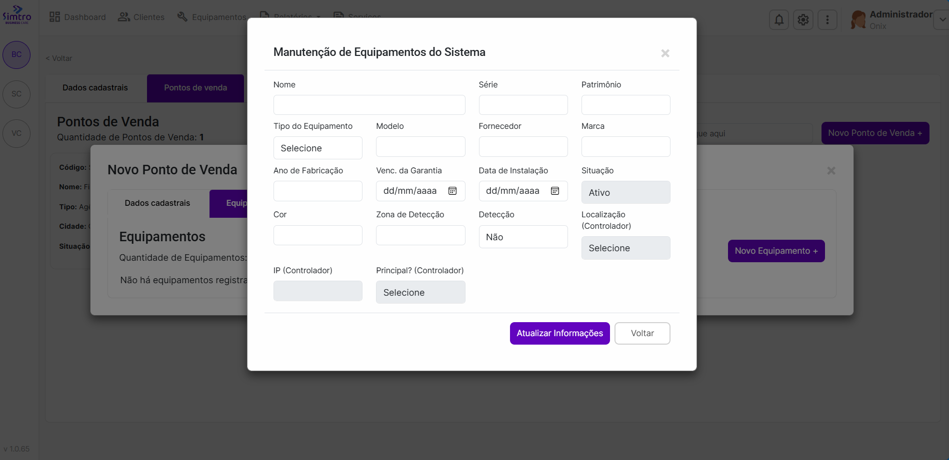Click the Novo Equipamento + button
Screen dimensions: 949x460
(x=775, y=251)
